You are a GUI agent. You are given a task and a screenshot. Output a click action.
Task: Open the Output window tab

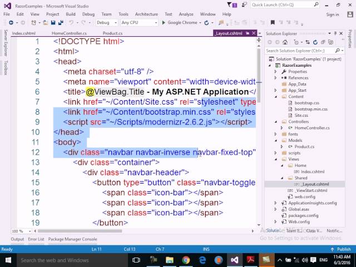tap(17, 239)
